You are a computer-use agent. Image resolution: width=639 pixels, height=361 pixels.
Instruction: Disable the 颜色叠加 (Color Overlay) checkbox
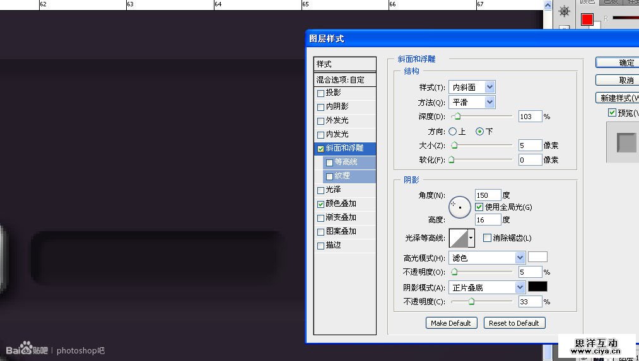pyautogui.click(x=321, y=204)
